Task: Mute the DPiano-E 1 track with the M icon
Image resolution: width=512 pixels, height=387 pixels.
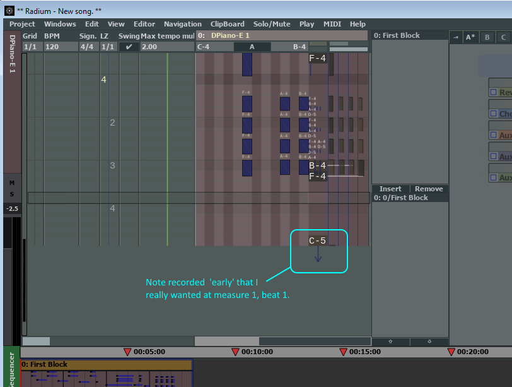Action: [11, 182]
